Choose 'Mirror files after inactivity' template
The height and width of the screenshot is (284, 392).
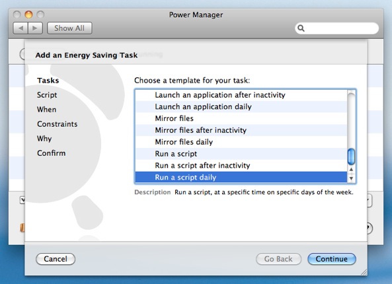click(x=241, y=130)
